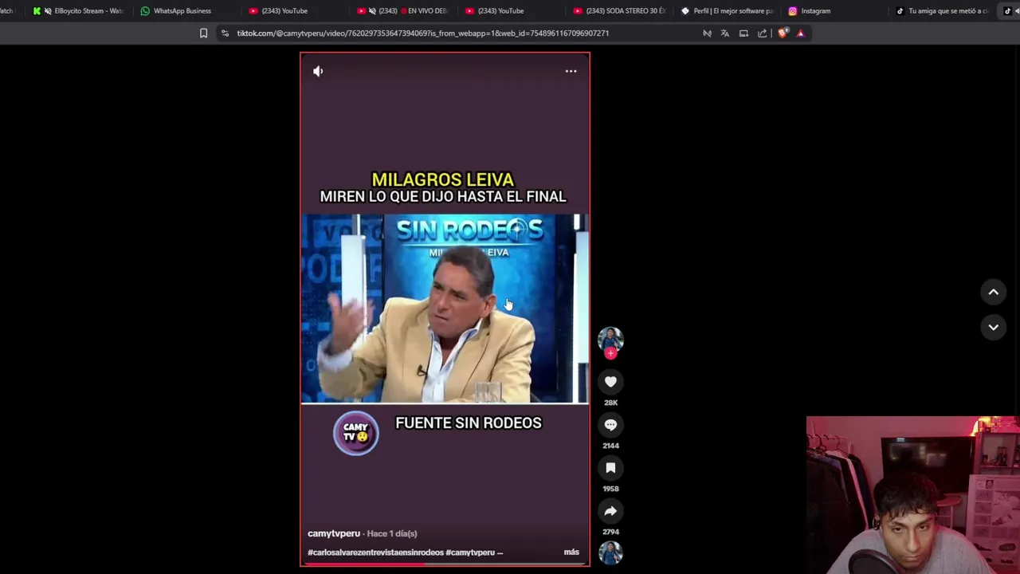The width and height of the screenshot is (1020, 574).
Task: Switch to 'Tu amiga que se metió' tab
Action: 943,10
